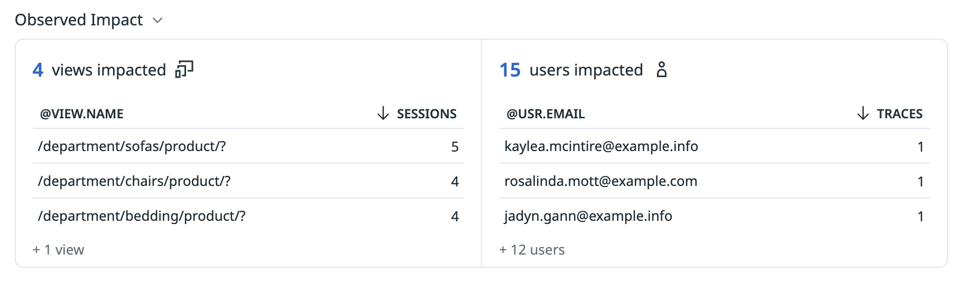963x281 pixels.
Task: Expand the "+ 1 view" link
Action: (59, 250)
